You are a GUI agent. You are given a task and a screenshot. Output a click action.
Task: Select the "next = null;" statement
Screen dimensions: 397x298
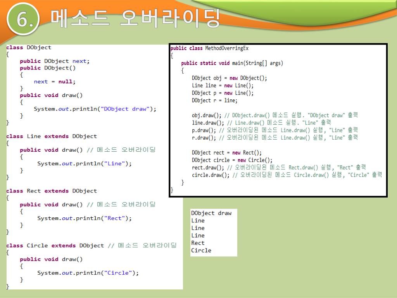(55, 81)
